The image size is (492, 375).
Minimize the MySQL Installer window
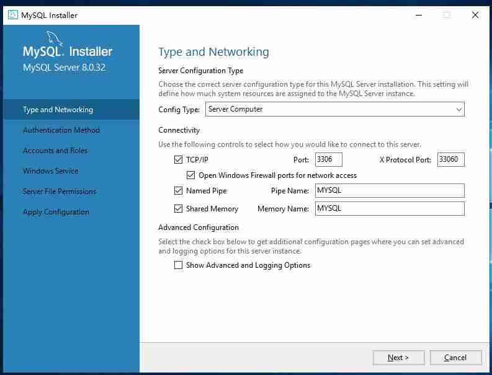[x=418, y=15]
